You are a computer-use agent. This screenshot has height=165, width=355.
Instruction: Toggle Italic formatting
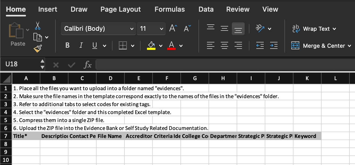[81, 46]
